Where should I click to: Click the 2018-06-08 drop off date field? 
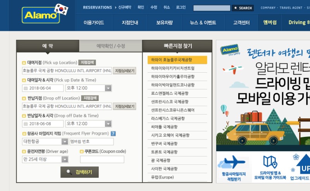click(43, 124)
